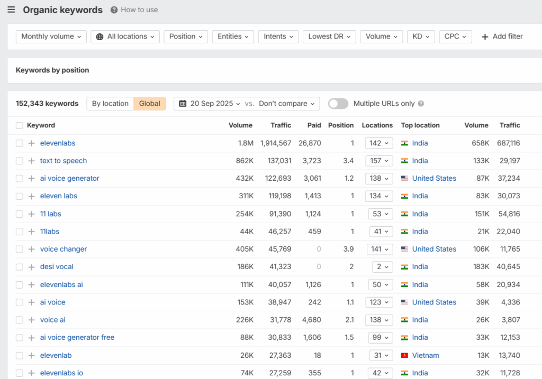Open the All locations dropdown
Image resolution: width=542 pixels, height=379 pixels.
coord(125,36)
